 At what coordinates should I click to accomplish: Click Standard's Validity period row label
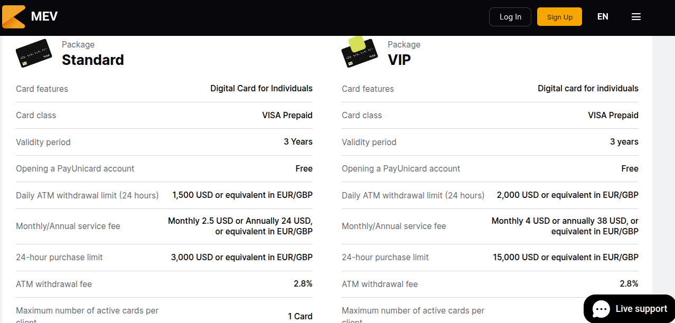coord(43,142)
